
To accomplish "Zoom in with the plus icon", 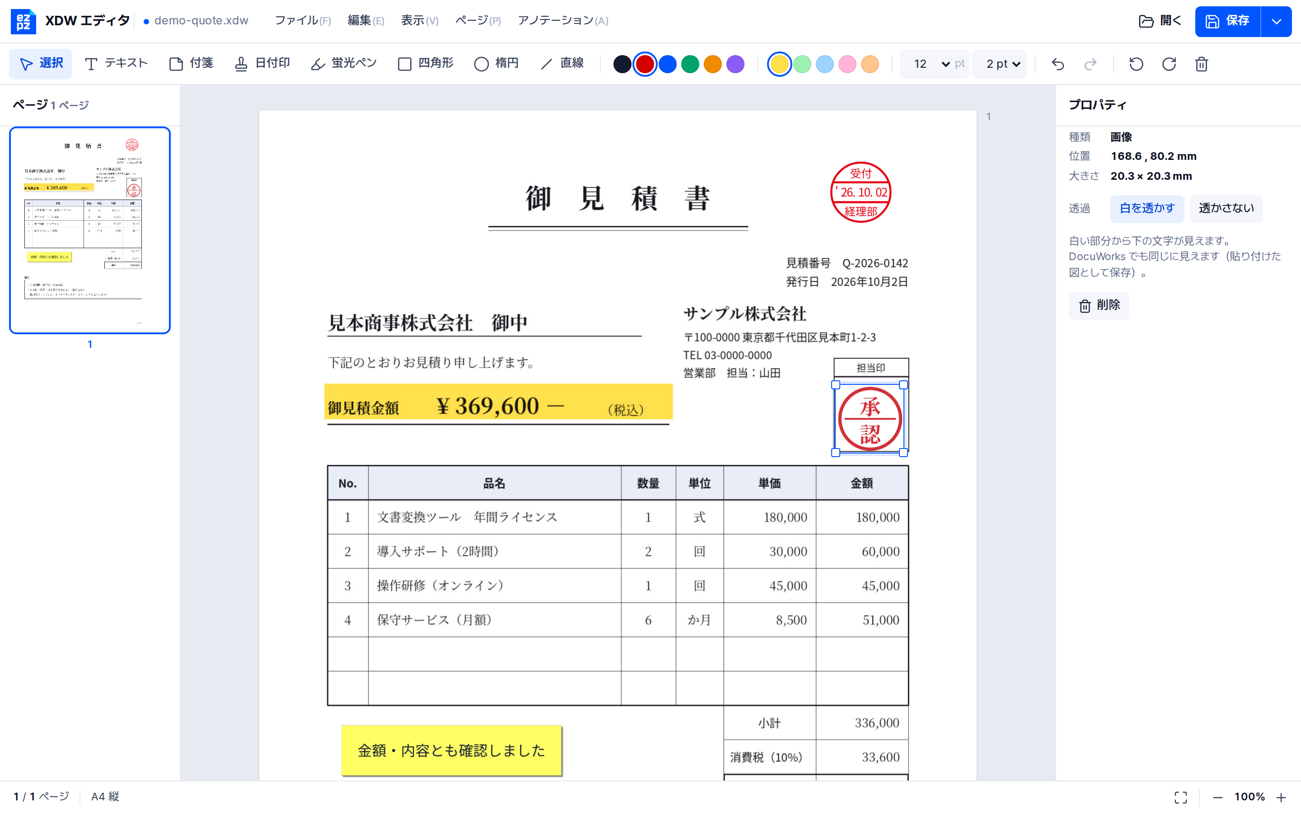I will 1281,797.
